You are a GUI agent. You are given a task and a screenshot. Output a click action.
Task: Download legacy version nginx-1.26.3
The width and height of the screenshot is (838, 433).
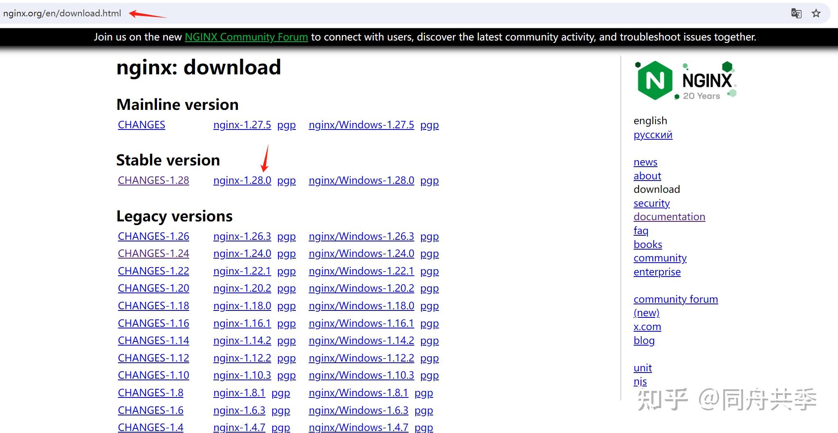click(242, 236)
